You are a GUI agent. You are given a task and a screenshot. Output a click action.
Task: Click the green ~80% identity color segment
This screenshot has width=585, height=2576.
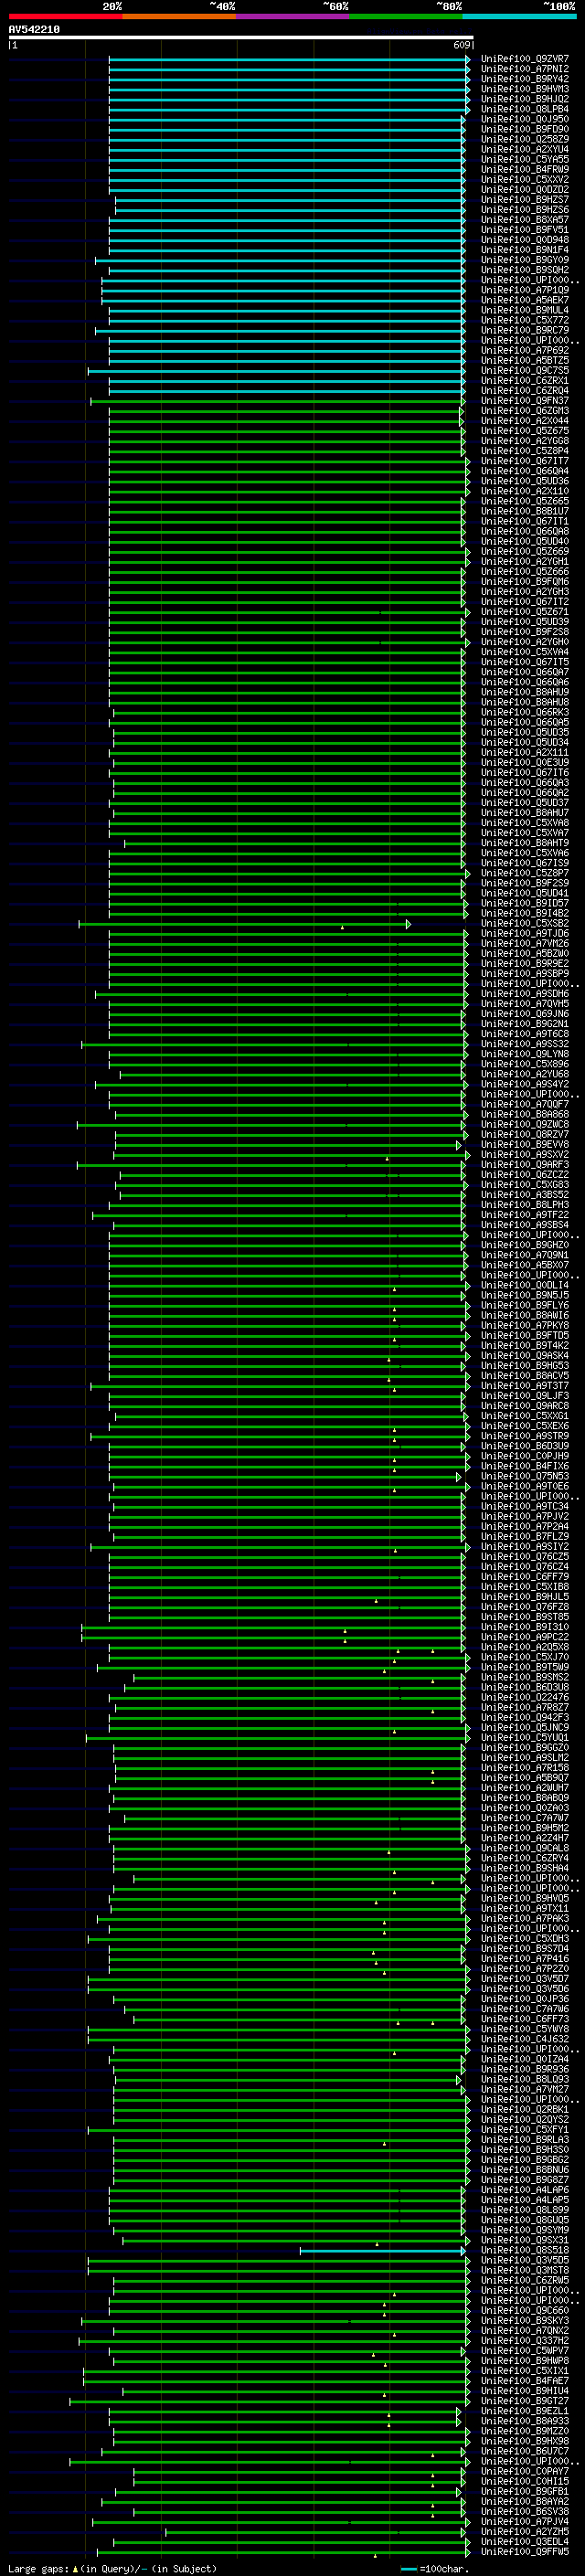coord(406,17)
